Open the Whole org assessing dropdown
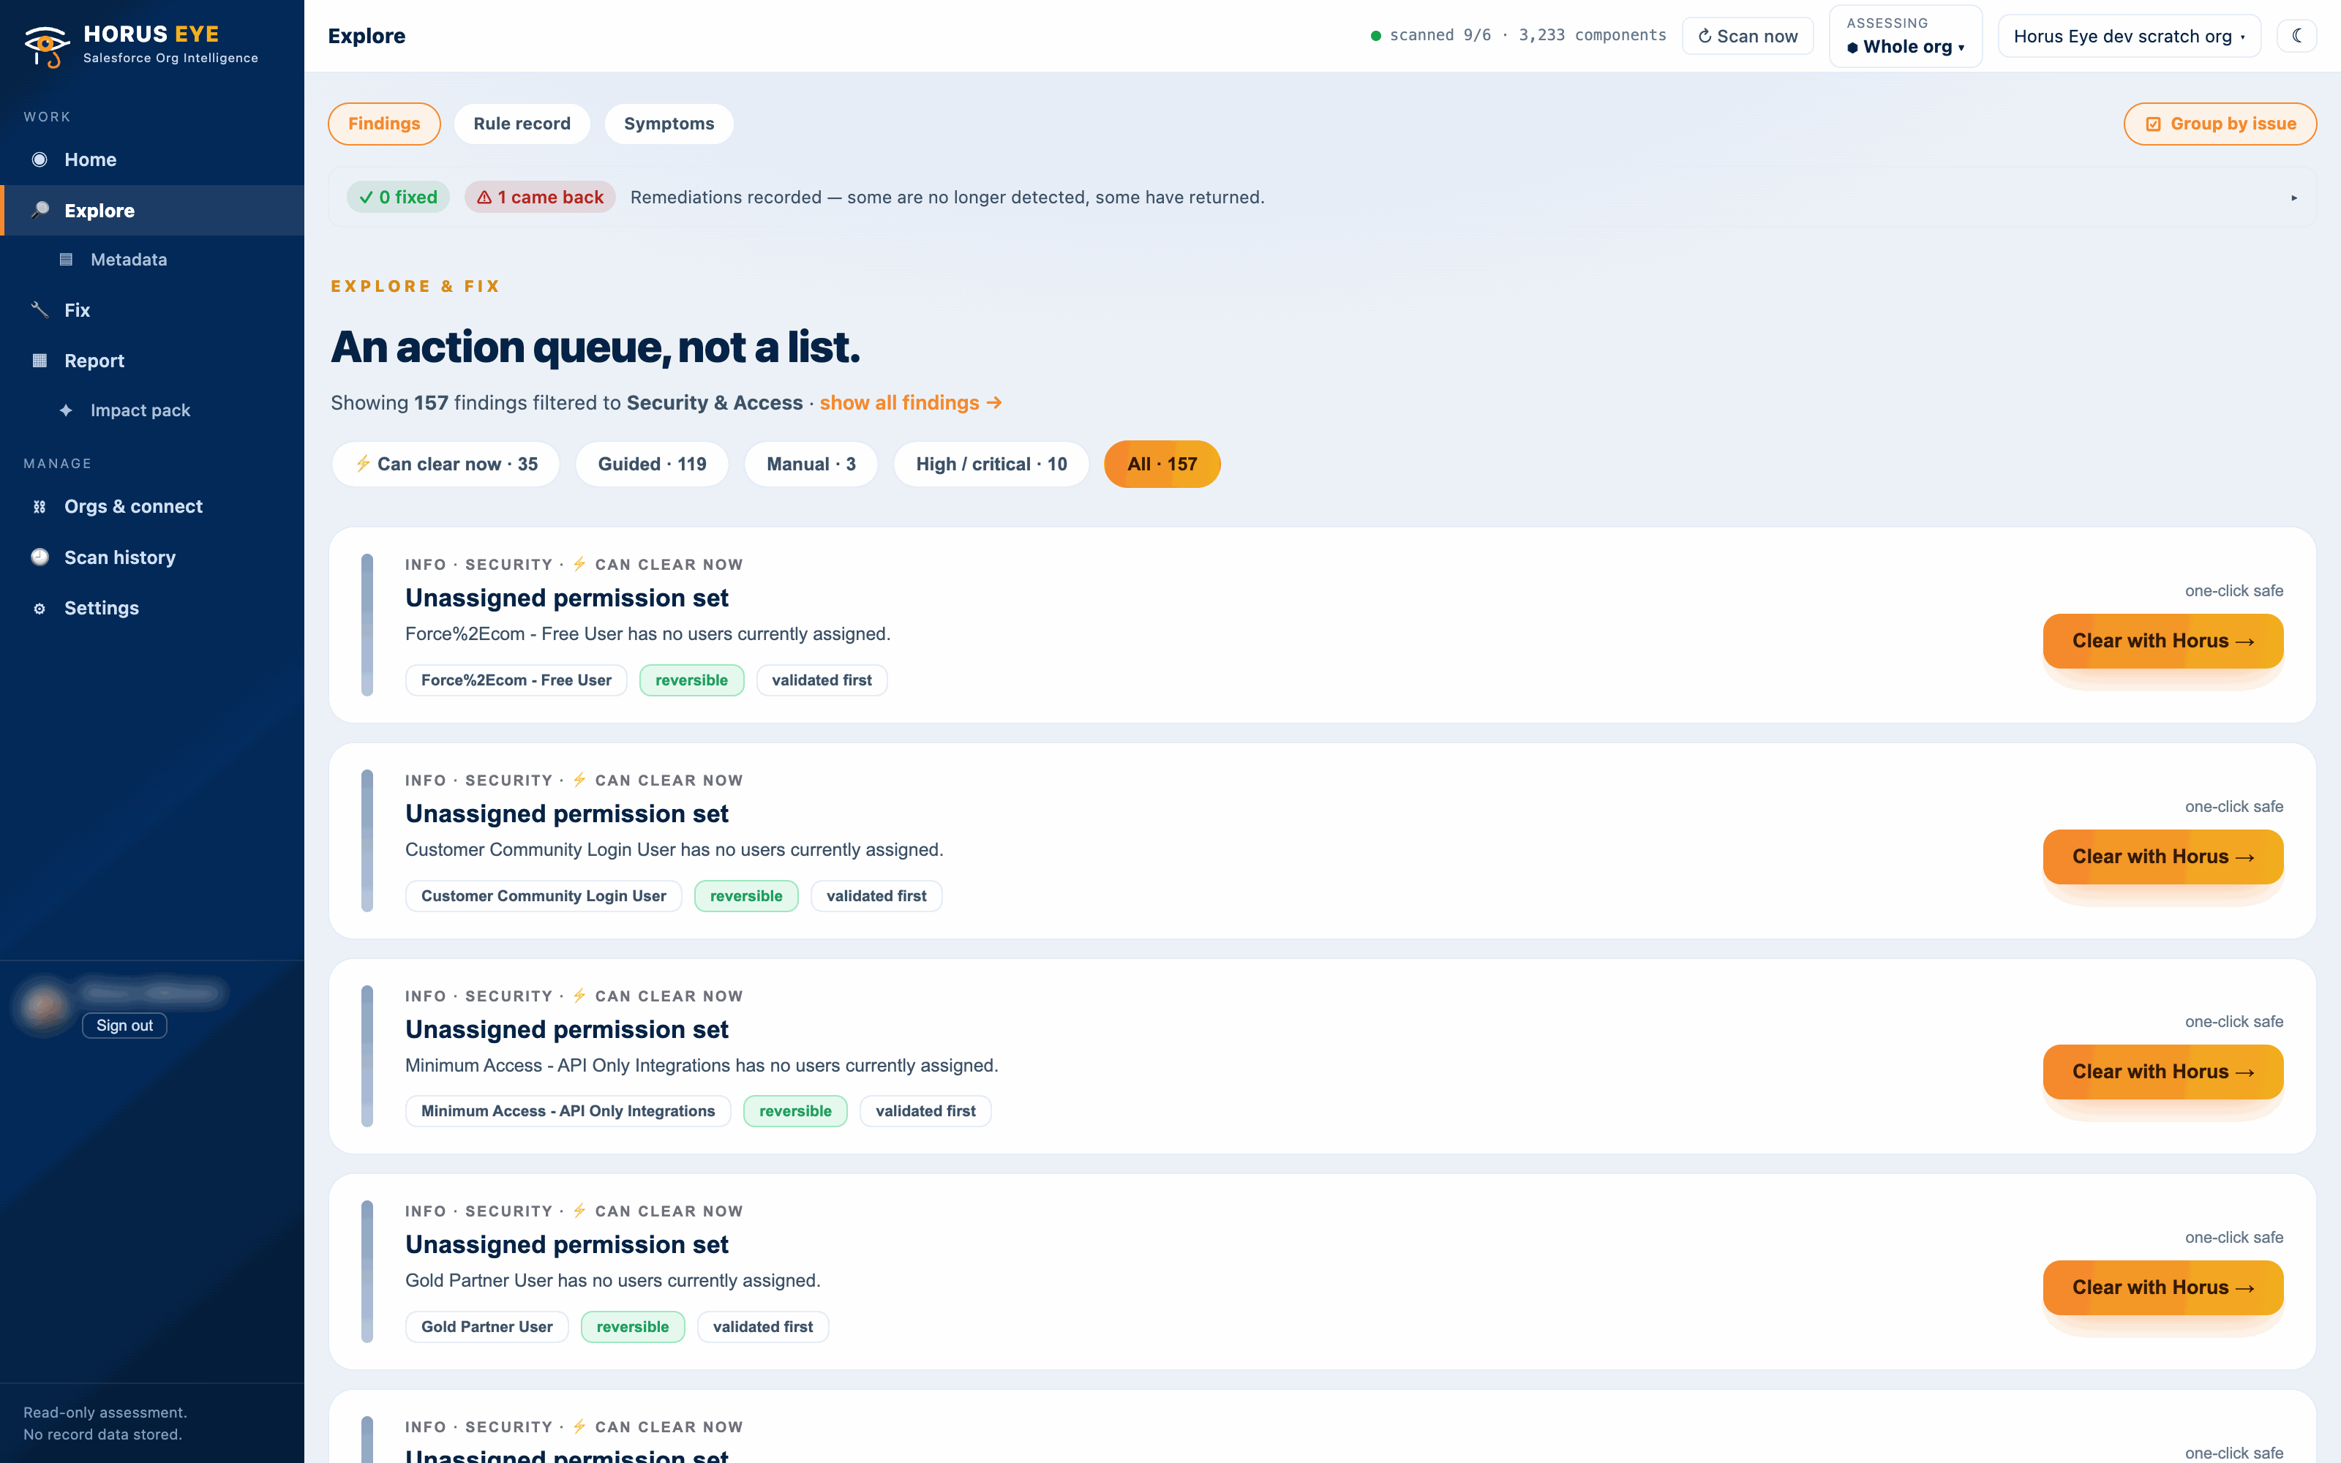The image size is (2341, 1463). point(1905,36)
